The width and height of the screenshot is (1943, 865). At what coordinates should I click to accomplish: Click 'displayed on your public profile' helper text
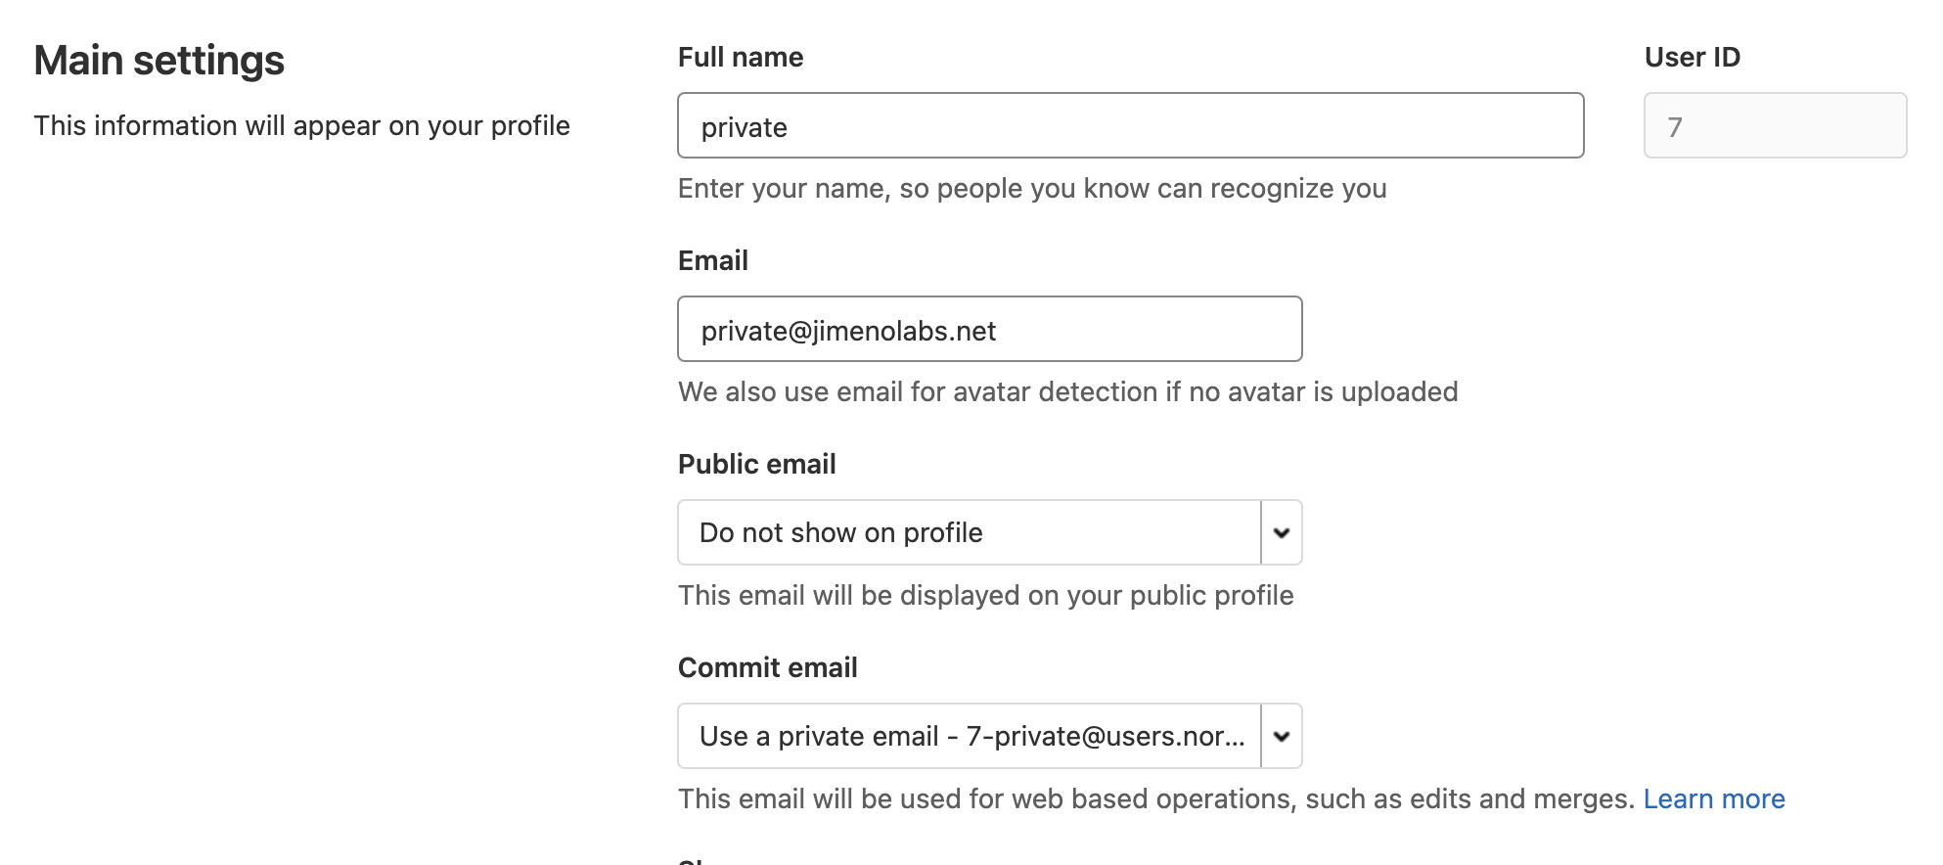985,596
